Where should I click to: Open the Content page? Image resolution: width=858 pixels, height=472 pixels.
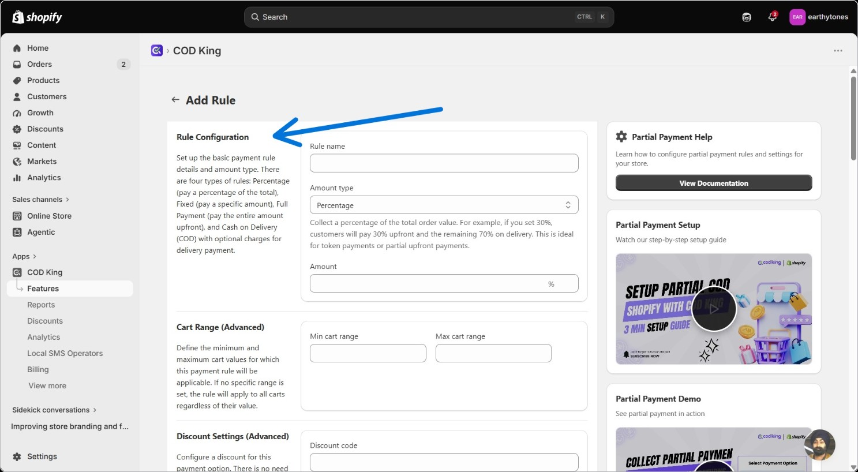click(42, 145)
